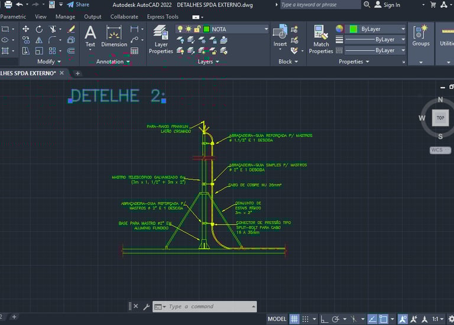Image resolution: width=454 pixels, height=325 pixels.
Task: Click the Share button
Action: pyautogui.click(x=77, y=5)
